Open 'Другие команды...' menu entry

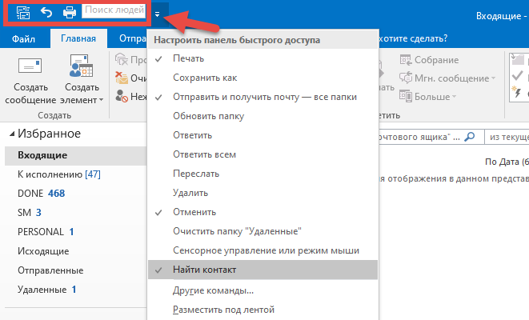[x=262, y=290]
